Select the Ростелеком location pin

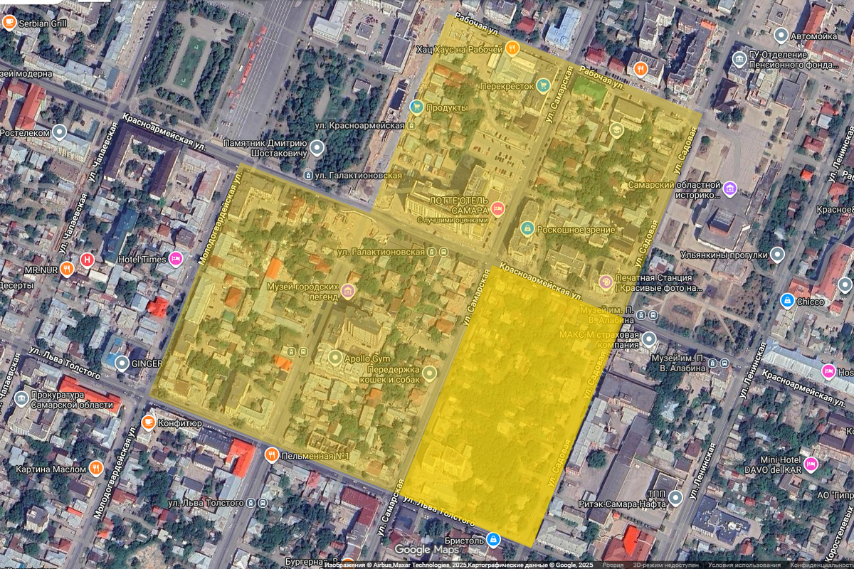point(59,132)
